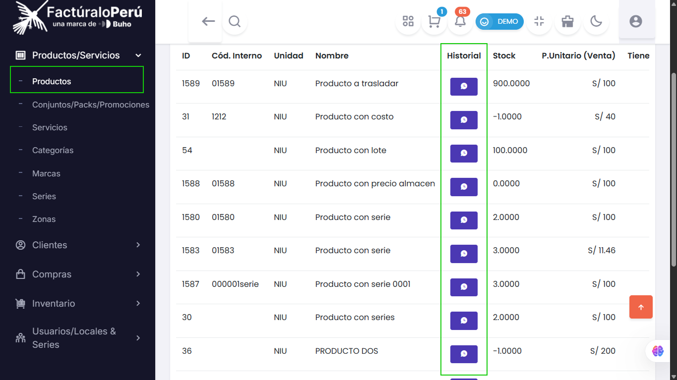Screen dimensions: 677x380
Task: Open history for Producto con costo
Action: (464, 120)
